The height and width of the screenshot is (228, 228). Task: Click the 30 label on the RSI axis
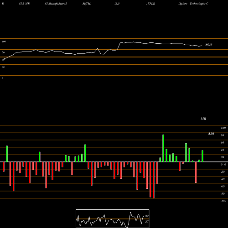coord(3,67)
